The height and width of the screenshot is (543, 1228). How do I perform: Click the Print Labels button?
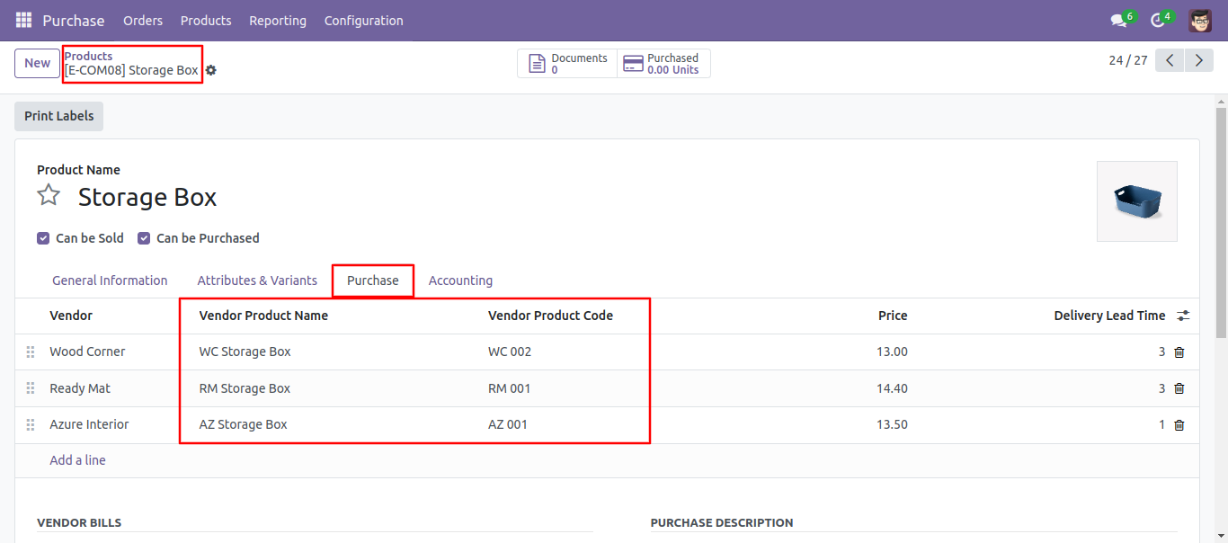(58, 116)
